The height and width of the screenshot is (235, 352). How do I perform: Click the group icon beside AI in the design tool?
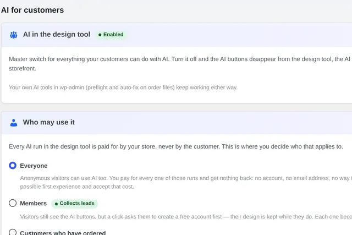(x=13, y=35)
